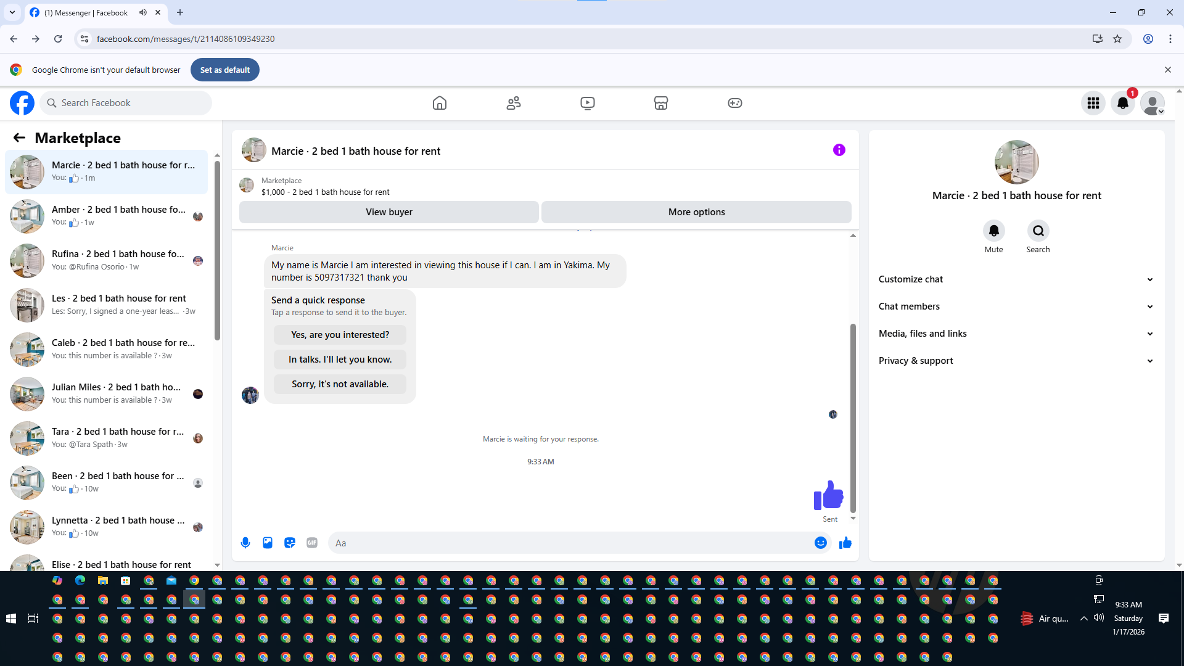The image size is (1184, 666).
Task: Attach a file using photo icon
Action: (268, 543)
